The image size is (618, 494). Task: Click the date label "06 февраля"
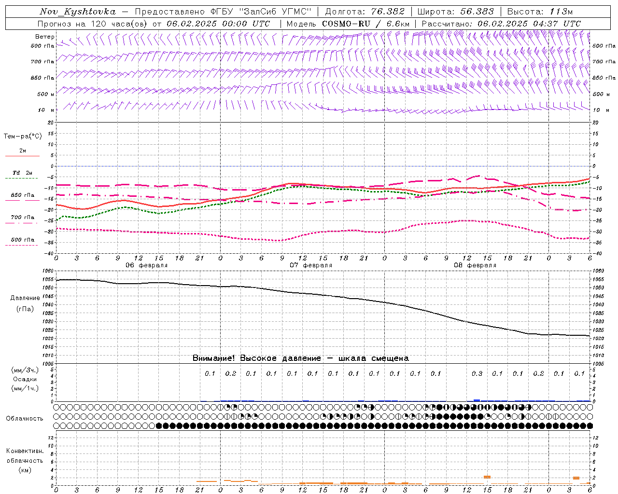[147, 265]
